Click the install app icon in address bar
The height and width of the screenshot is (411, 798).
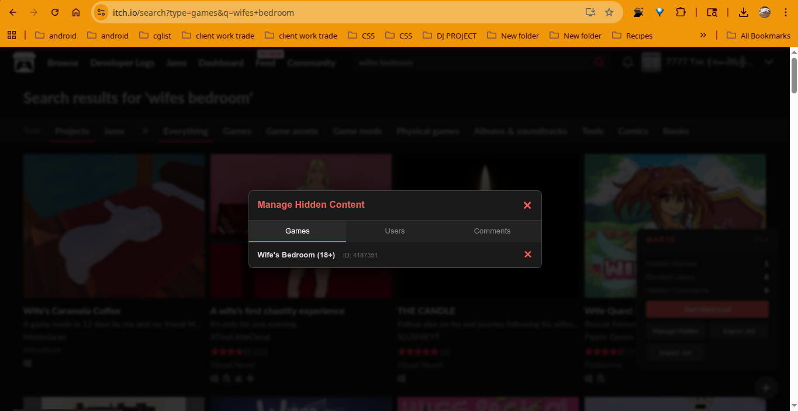point(590,12)
